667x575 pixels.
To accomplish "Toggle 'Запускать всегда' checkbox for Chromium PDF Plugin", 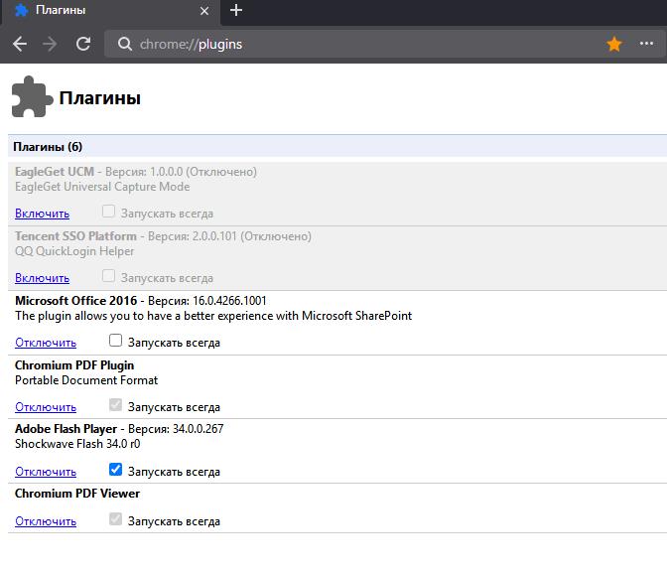I will coord(115,405).
